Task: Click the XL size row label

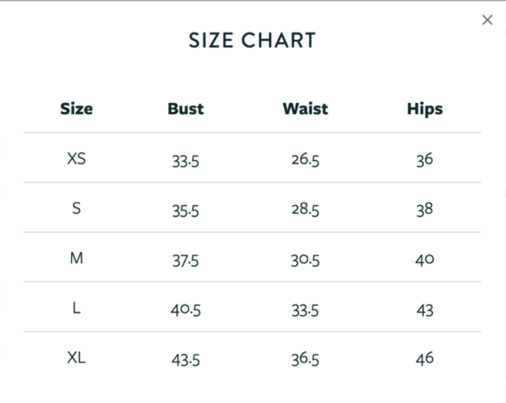Action: tap(76, 358)
